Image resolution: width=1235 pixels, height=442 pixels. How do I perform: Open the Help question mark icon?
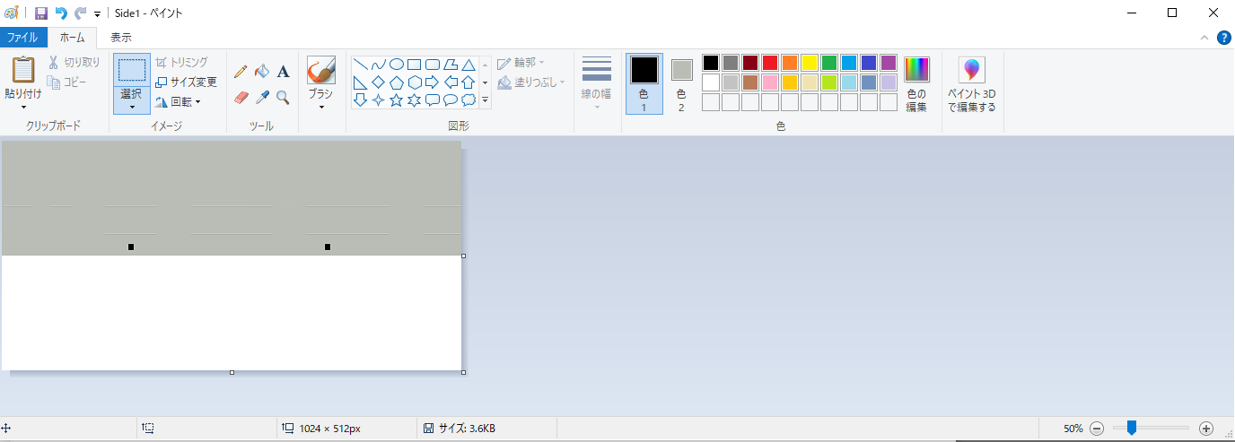coord(1223,38)
